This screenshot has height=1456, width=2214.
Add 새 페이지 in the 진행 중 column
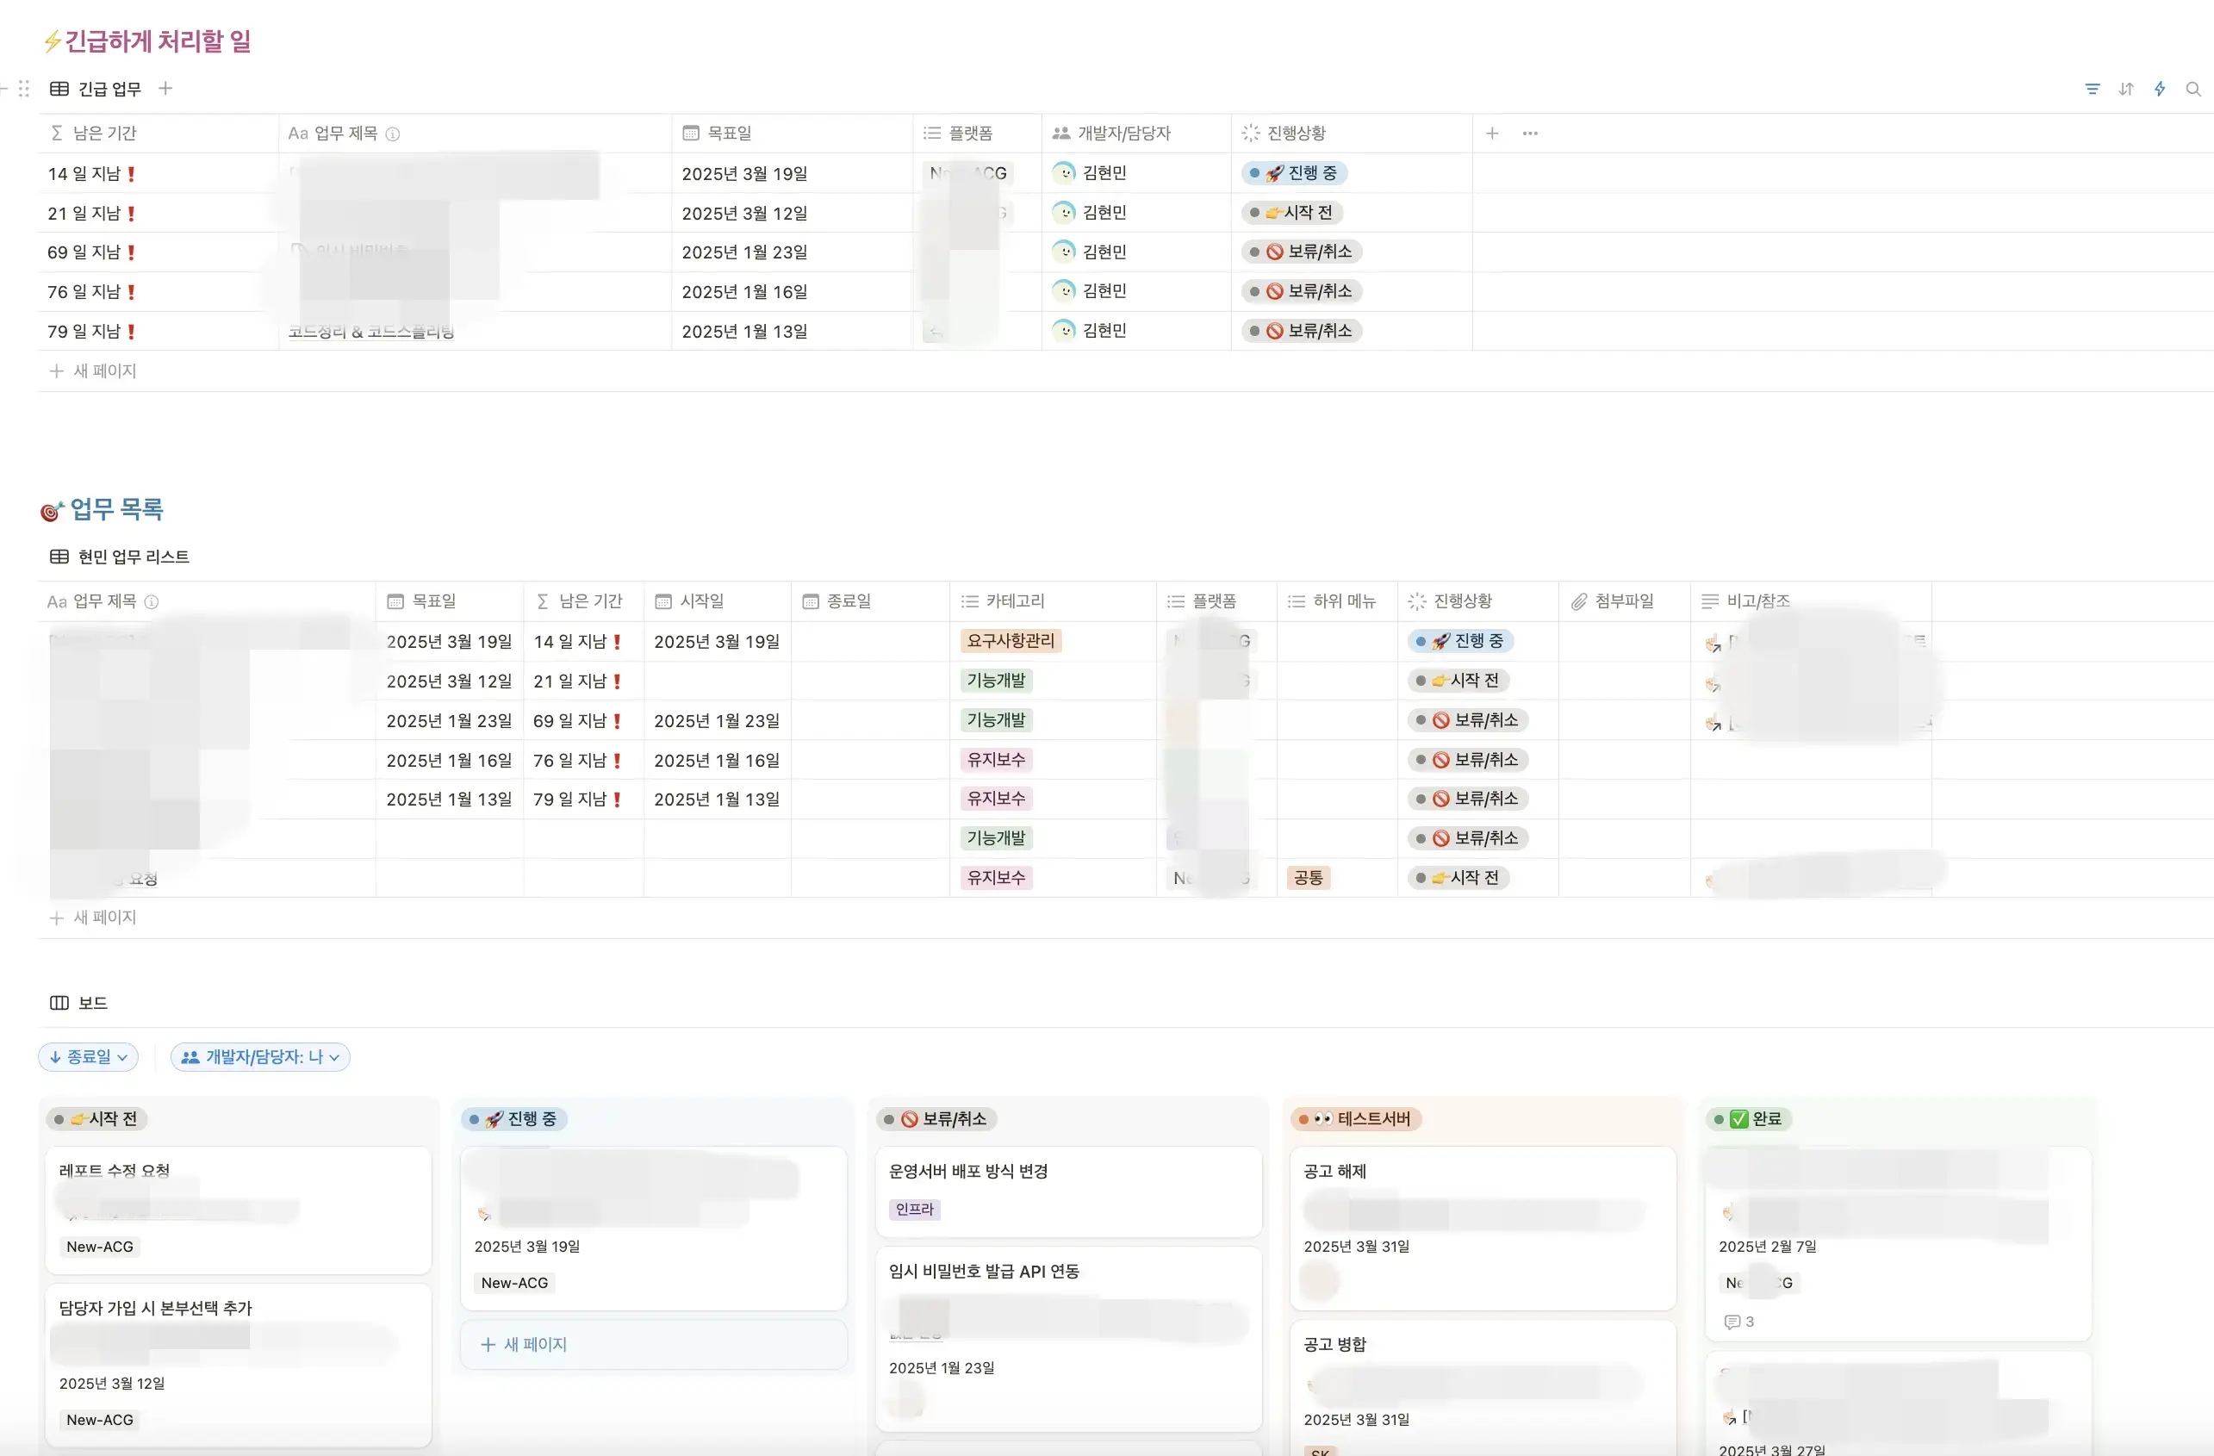[x=524, y=1344]
